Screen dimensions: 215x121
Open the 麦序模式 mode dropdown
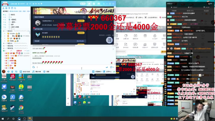click(x=6, y=11)
